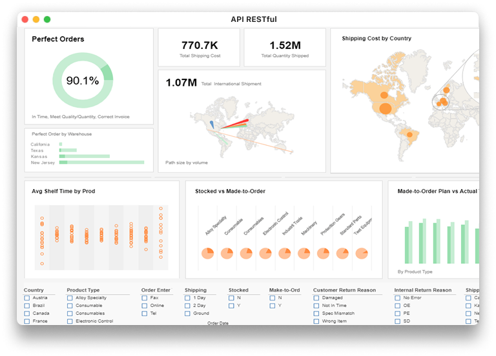Click the Texas warehouse bar
496x356 pixels.
coord(68,150)
